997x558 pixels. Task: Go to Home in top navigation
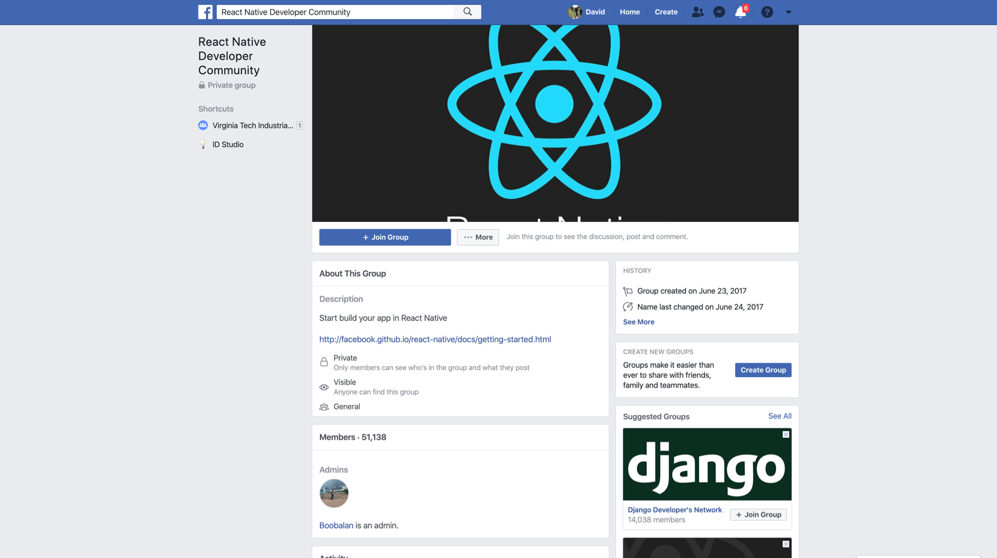point(629,12)
